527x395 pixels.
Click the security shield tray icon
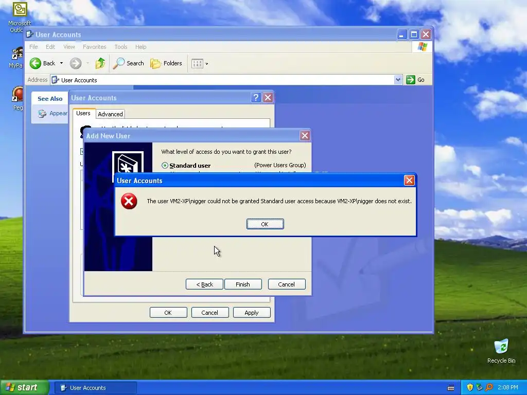click(x=470, y=387)
